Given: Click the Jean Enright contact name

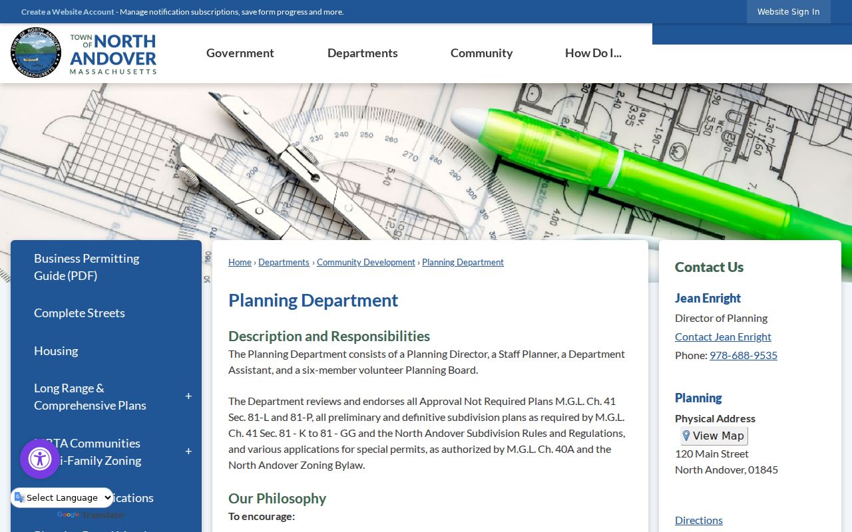Looking at the screenshot, I should click(x=708, y=298).
